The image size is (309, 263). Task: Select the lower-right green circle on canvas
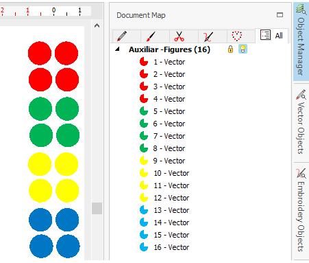tap(68, 135)
